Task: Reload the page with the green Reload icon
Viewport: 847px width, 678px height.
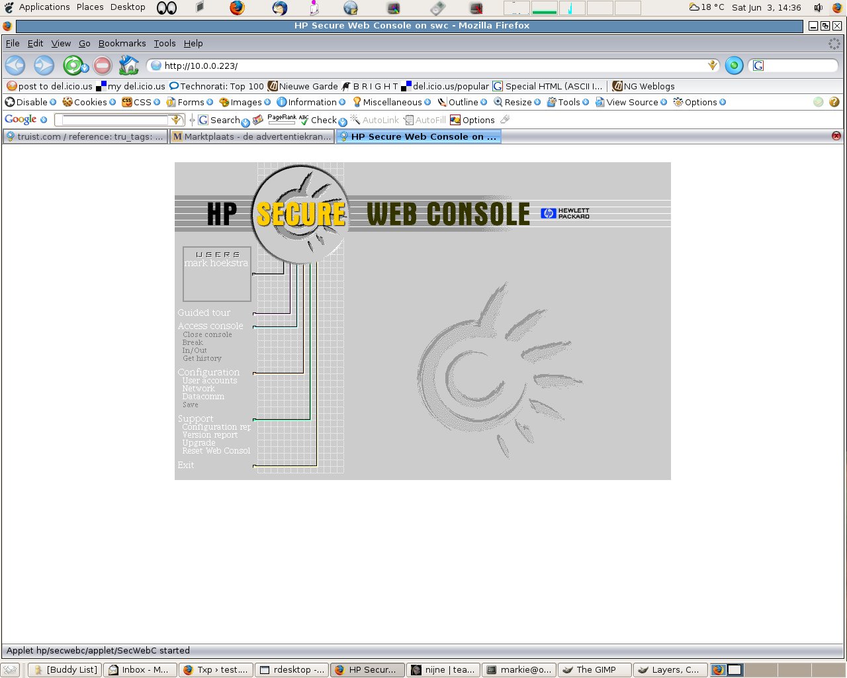Action: coord(75,66)
